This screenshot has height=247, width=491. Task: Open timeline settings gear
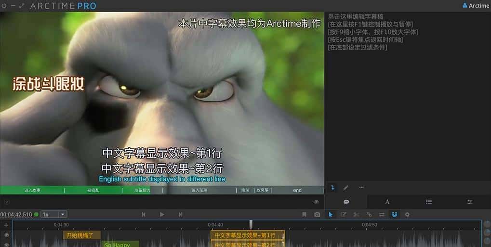407,214
